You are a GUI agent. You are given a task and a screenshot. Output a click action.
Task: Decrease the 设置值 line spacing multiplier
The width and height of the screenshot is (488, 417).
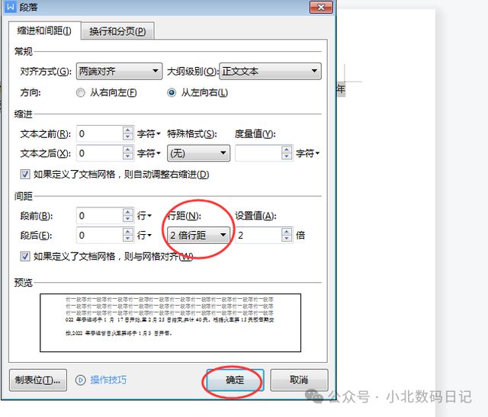(x=287, y=239)
